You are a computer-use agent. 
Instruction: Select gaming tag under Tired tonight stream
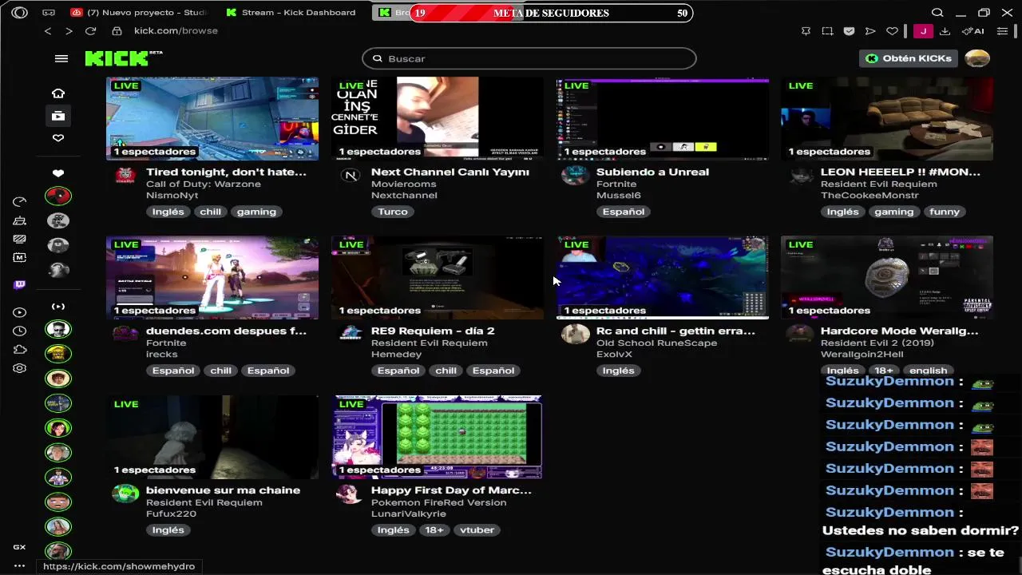click(x=256, y=212)
